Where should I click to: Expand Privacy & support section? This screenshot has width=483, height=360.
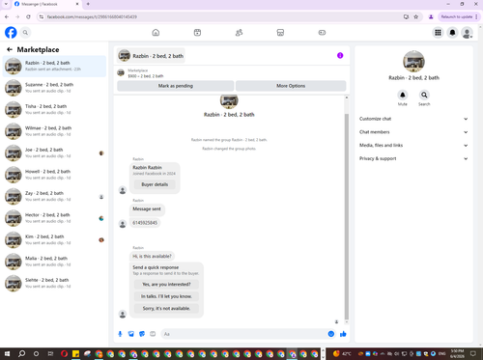coord(413,158)
